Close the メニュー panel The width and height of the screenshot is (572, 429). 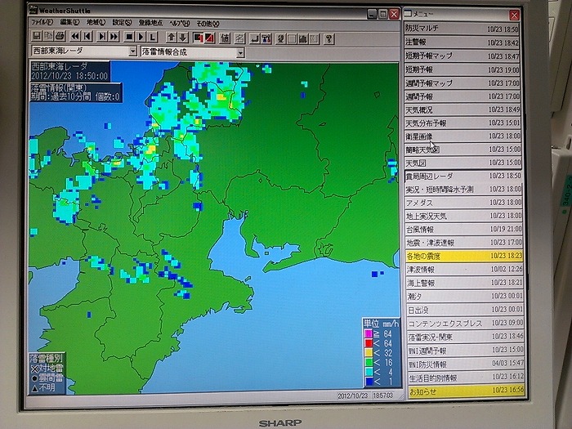pyautogui.click(x=513, y=15)
